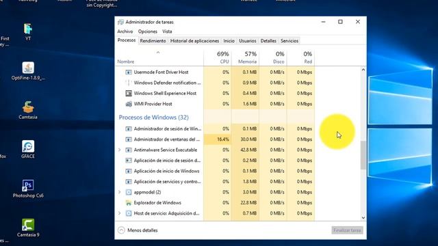The image size is (438, 246).
Task: Sort by the Disco column header
Action: coord(273,57)
